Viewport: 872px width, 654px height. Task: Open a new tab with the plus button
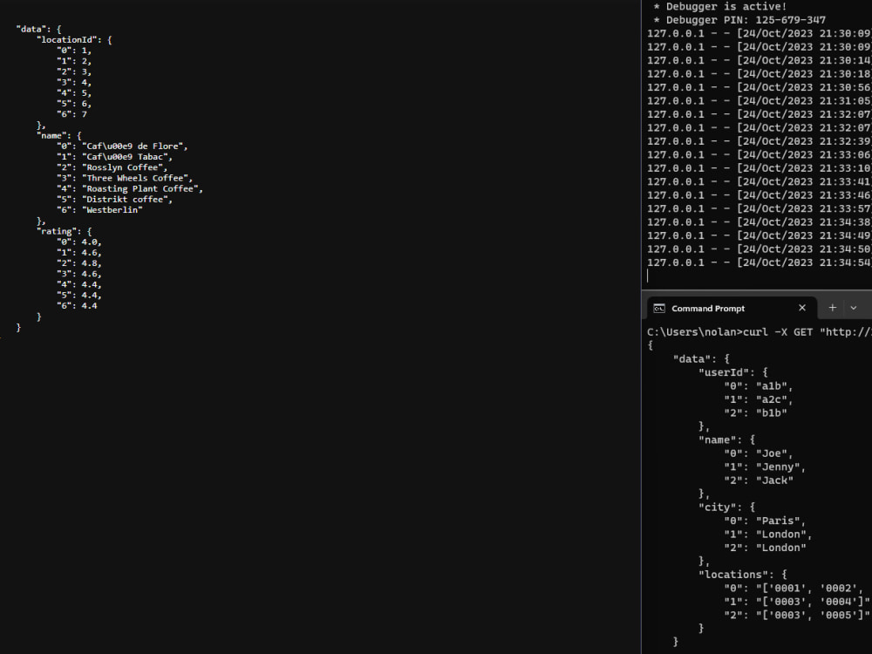pyautogui.click(x=832, y=308)
